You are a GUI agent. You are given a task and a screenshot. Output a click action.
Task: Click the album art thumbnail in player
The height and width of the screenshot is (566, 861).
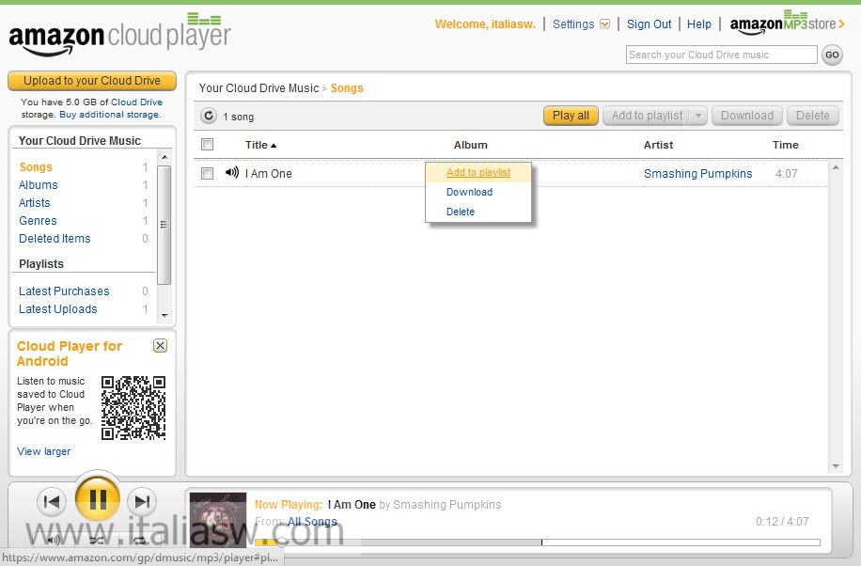(x=218, y=520)
